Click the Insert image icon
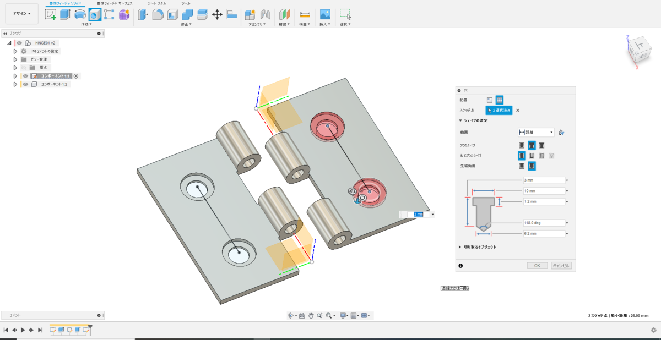This screenshot has width=661, height=340. point(325,15)
